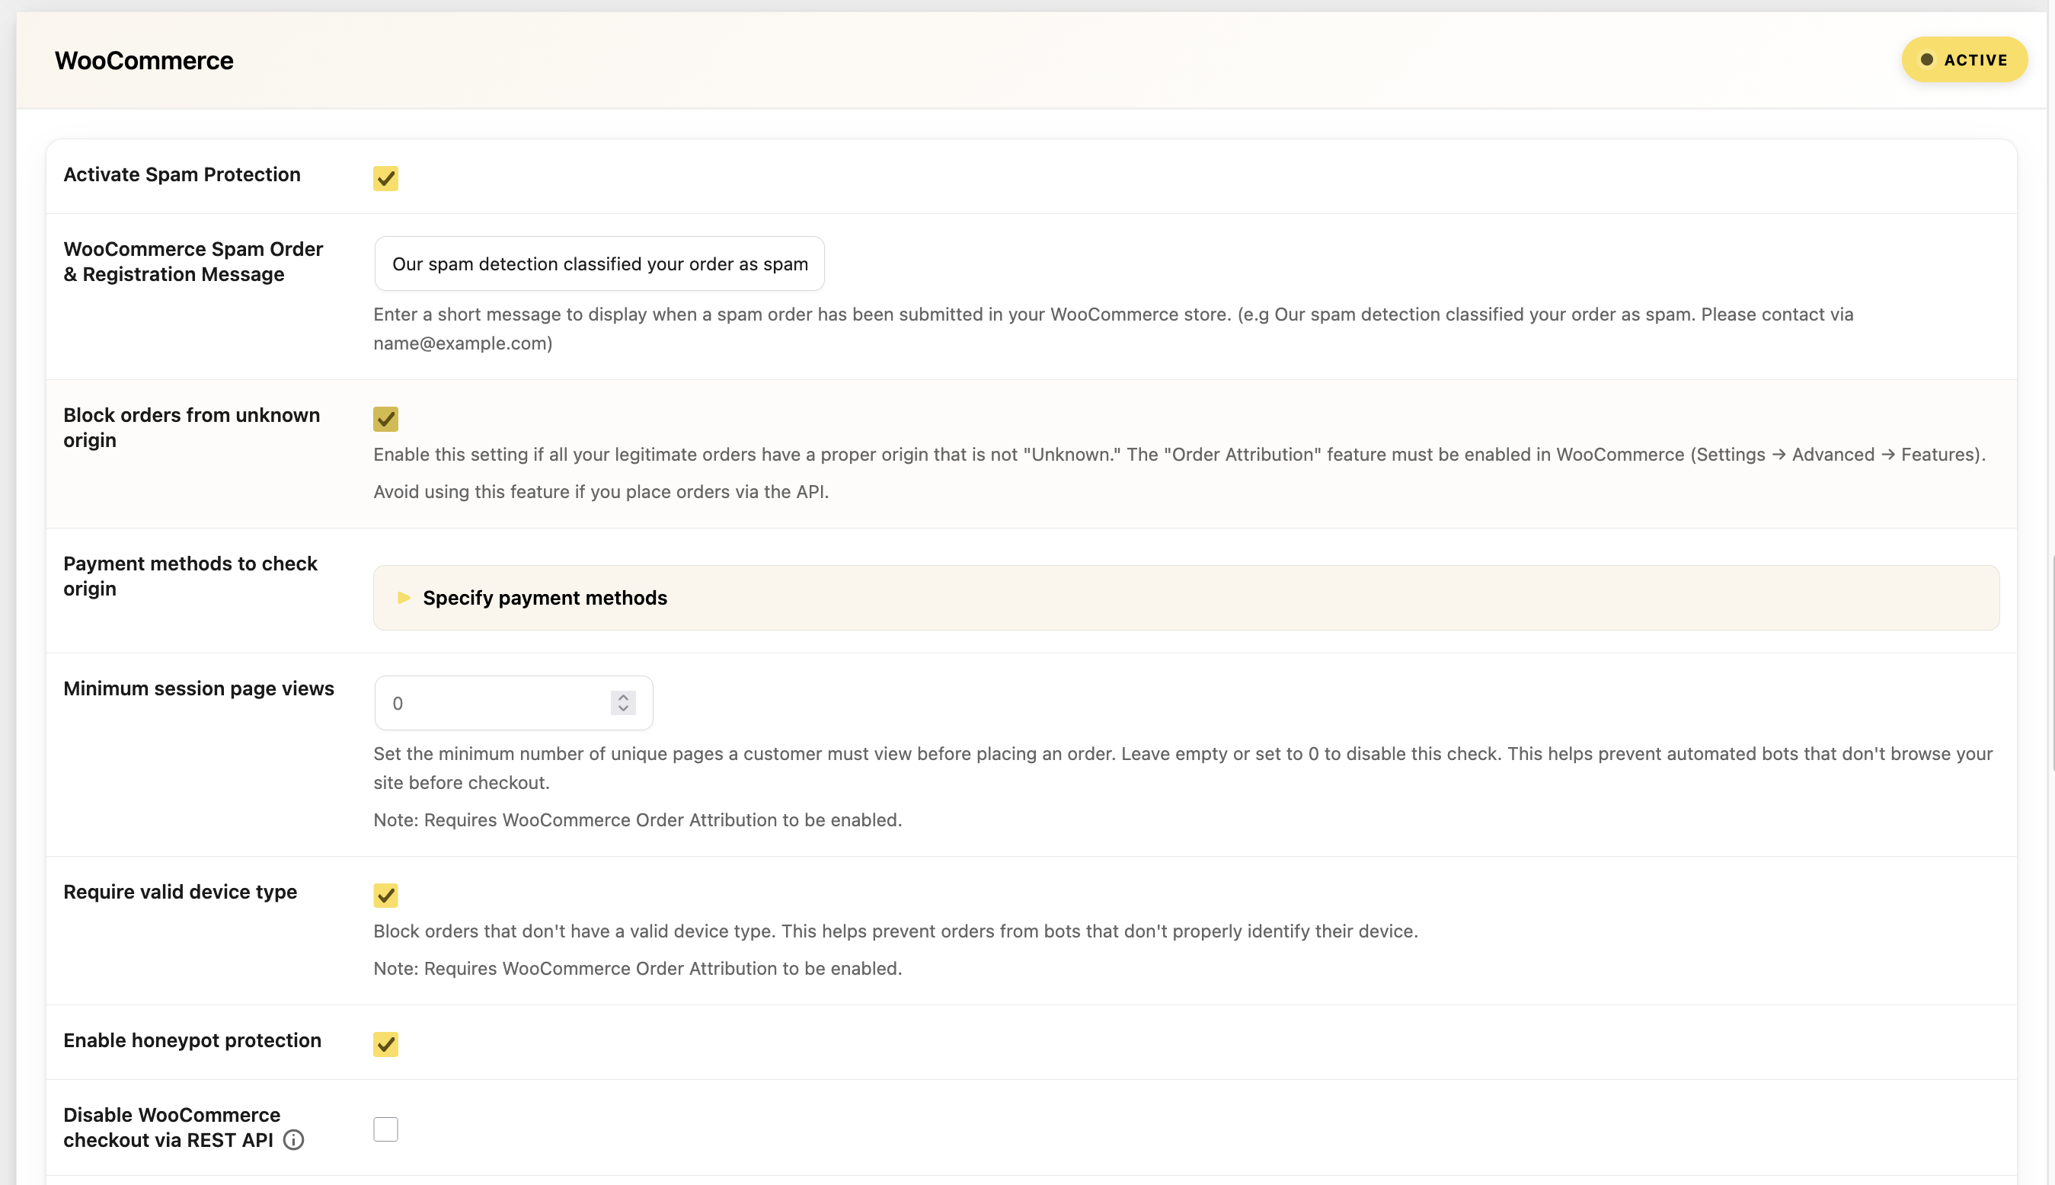This screenshot has height=1185, width=2055.
Task: Click the text 'Avoid using this feature if you place orders via the API.'
Action: coord(601,491)
